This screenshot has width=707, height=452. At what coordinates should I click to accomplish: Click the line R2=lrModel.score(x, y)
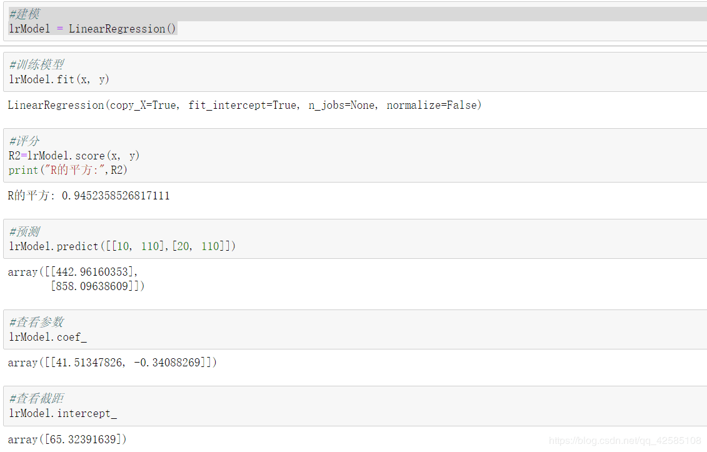pyautogui.click(x=74, y=156)
